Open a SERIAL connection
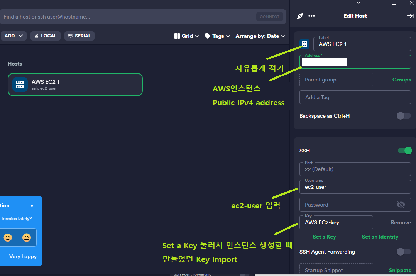 (x=79, y=36)
